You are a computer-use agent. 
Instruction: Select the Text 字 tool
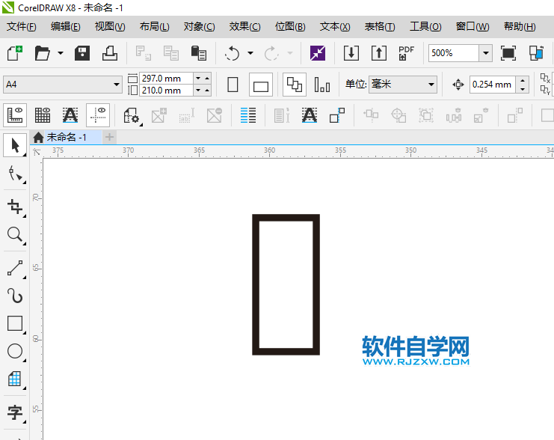[x=15, y=412]
